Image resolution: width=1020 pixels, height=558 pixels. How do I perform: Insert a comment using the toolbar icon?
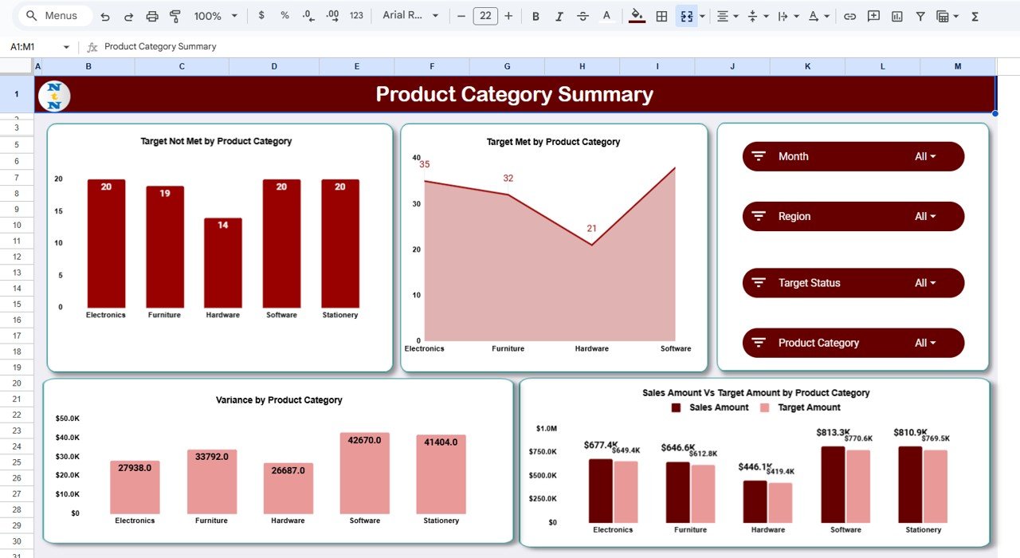[873, 15]
